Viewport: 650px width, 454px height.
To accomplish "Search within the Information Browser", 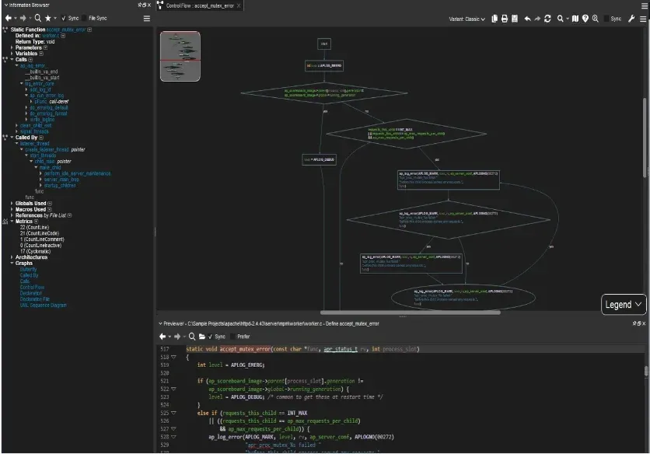I will pos(38,18).
